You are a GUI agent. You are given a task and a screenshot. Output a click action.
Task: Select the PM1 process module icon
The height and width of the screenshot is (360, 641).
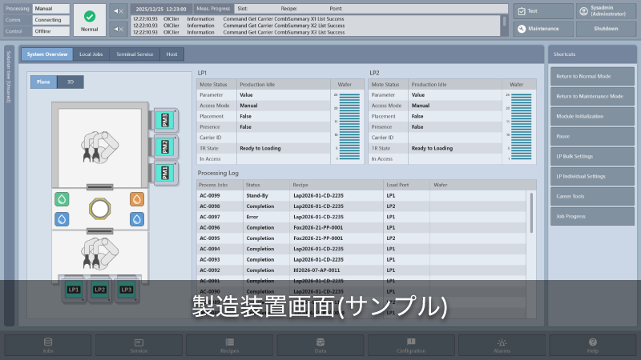coord(164,172)
